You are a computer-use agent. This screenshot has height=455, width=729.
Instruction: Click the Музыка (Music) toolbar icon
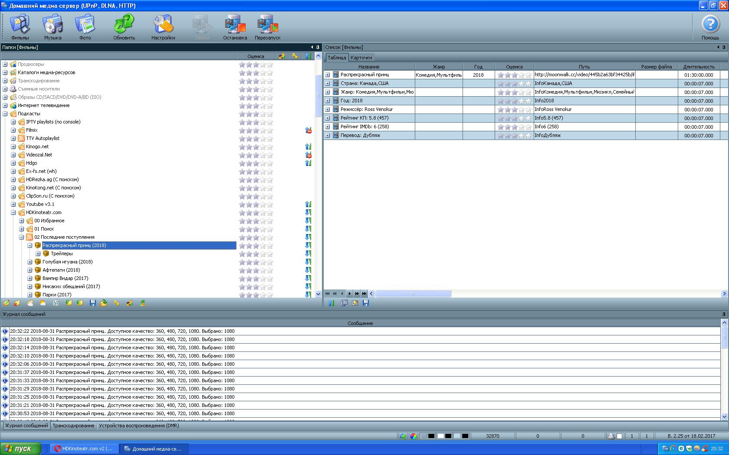[53, 27]
